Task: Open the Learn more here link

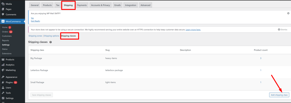Action: pyautogui.click(x=193, y=30)
